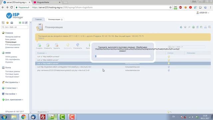
Task: Focus the table filter search field
Action: 186,47
